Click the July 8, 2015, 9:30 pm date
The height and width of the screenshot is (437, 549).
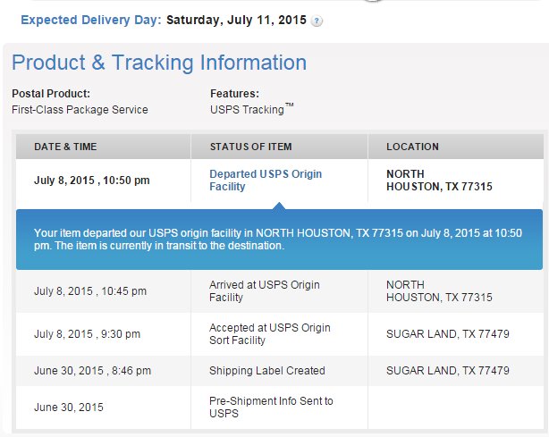(x=88, y=334)
